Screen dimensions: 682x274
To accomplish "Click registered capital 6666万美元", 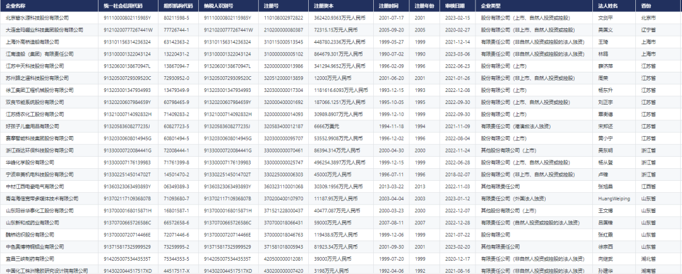I will [327, 126].
